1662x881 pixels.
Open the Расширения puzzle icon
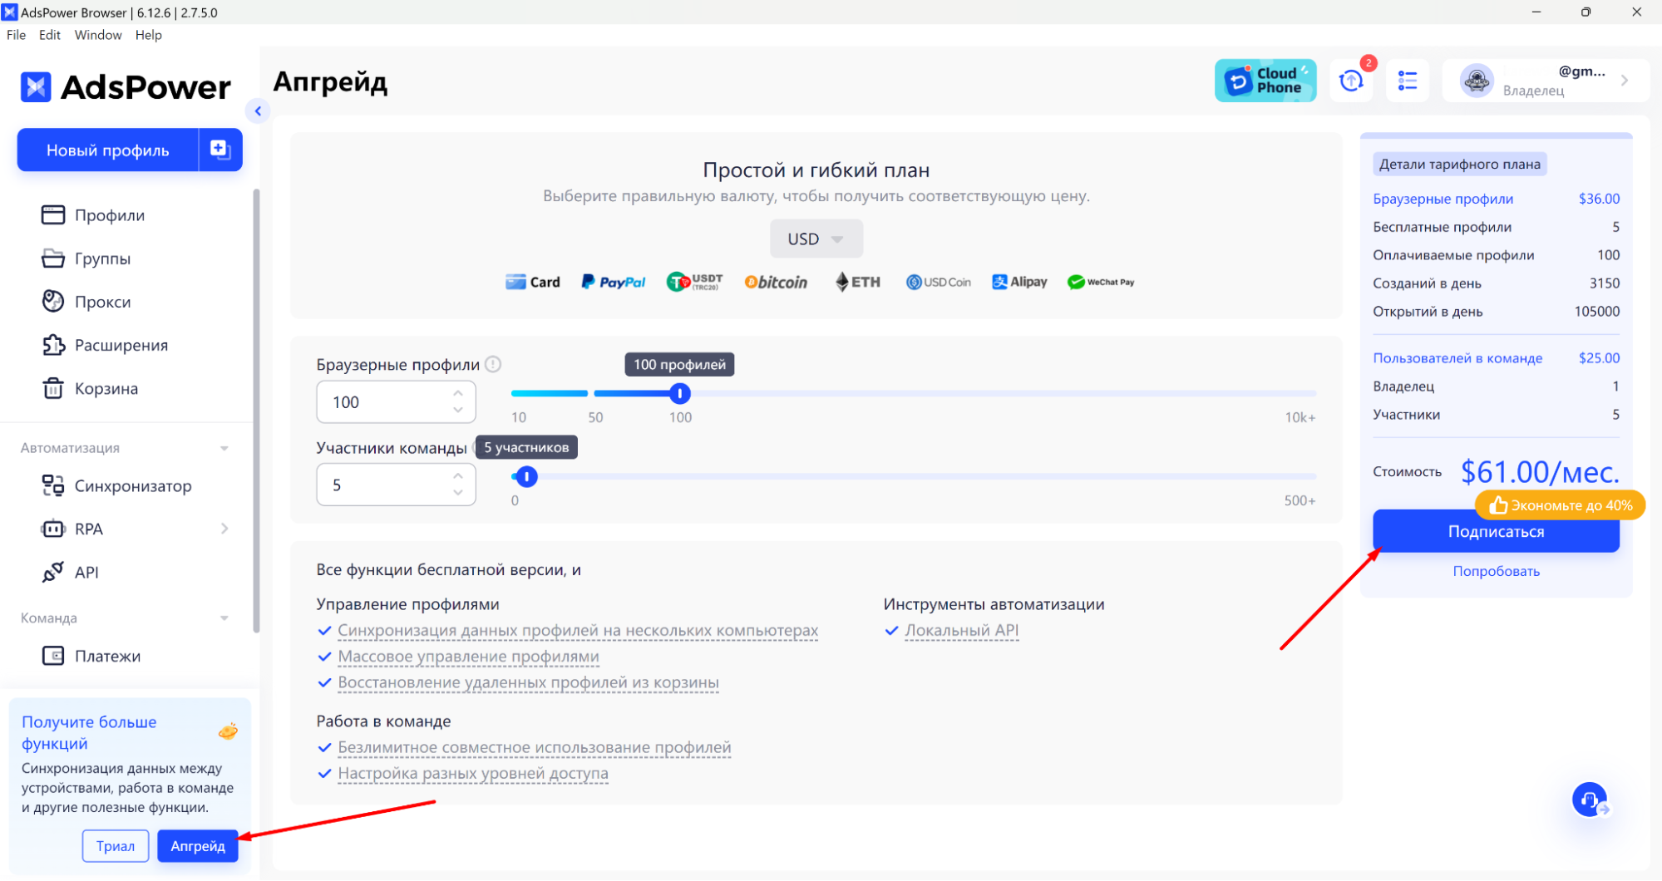tap(53, 345)
